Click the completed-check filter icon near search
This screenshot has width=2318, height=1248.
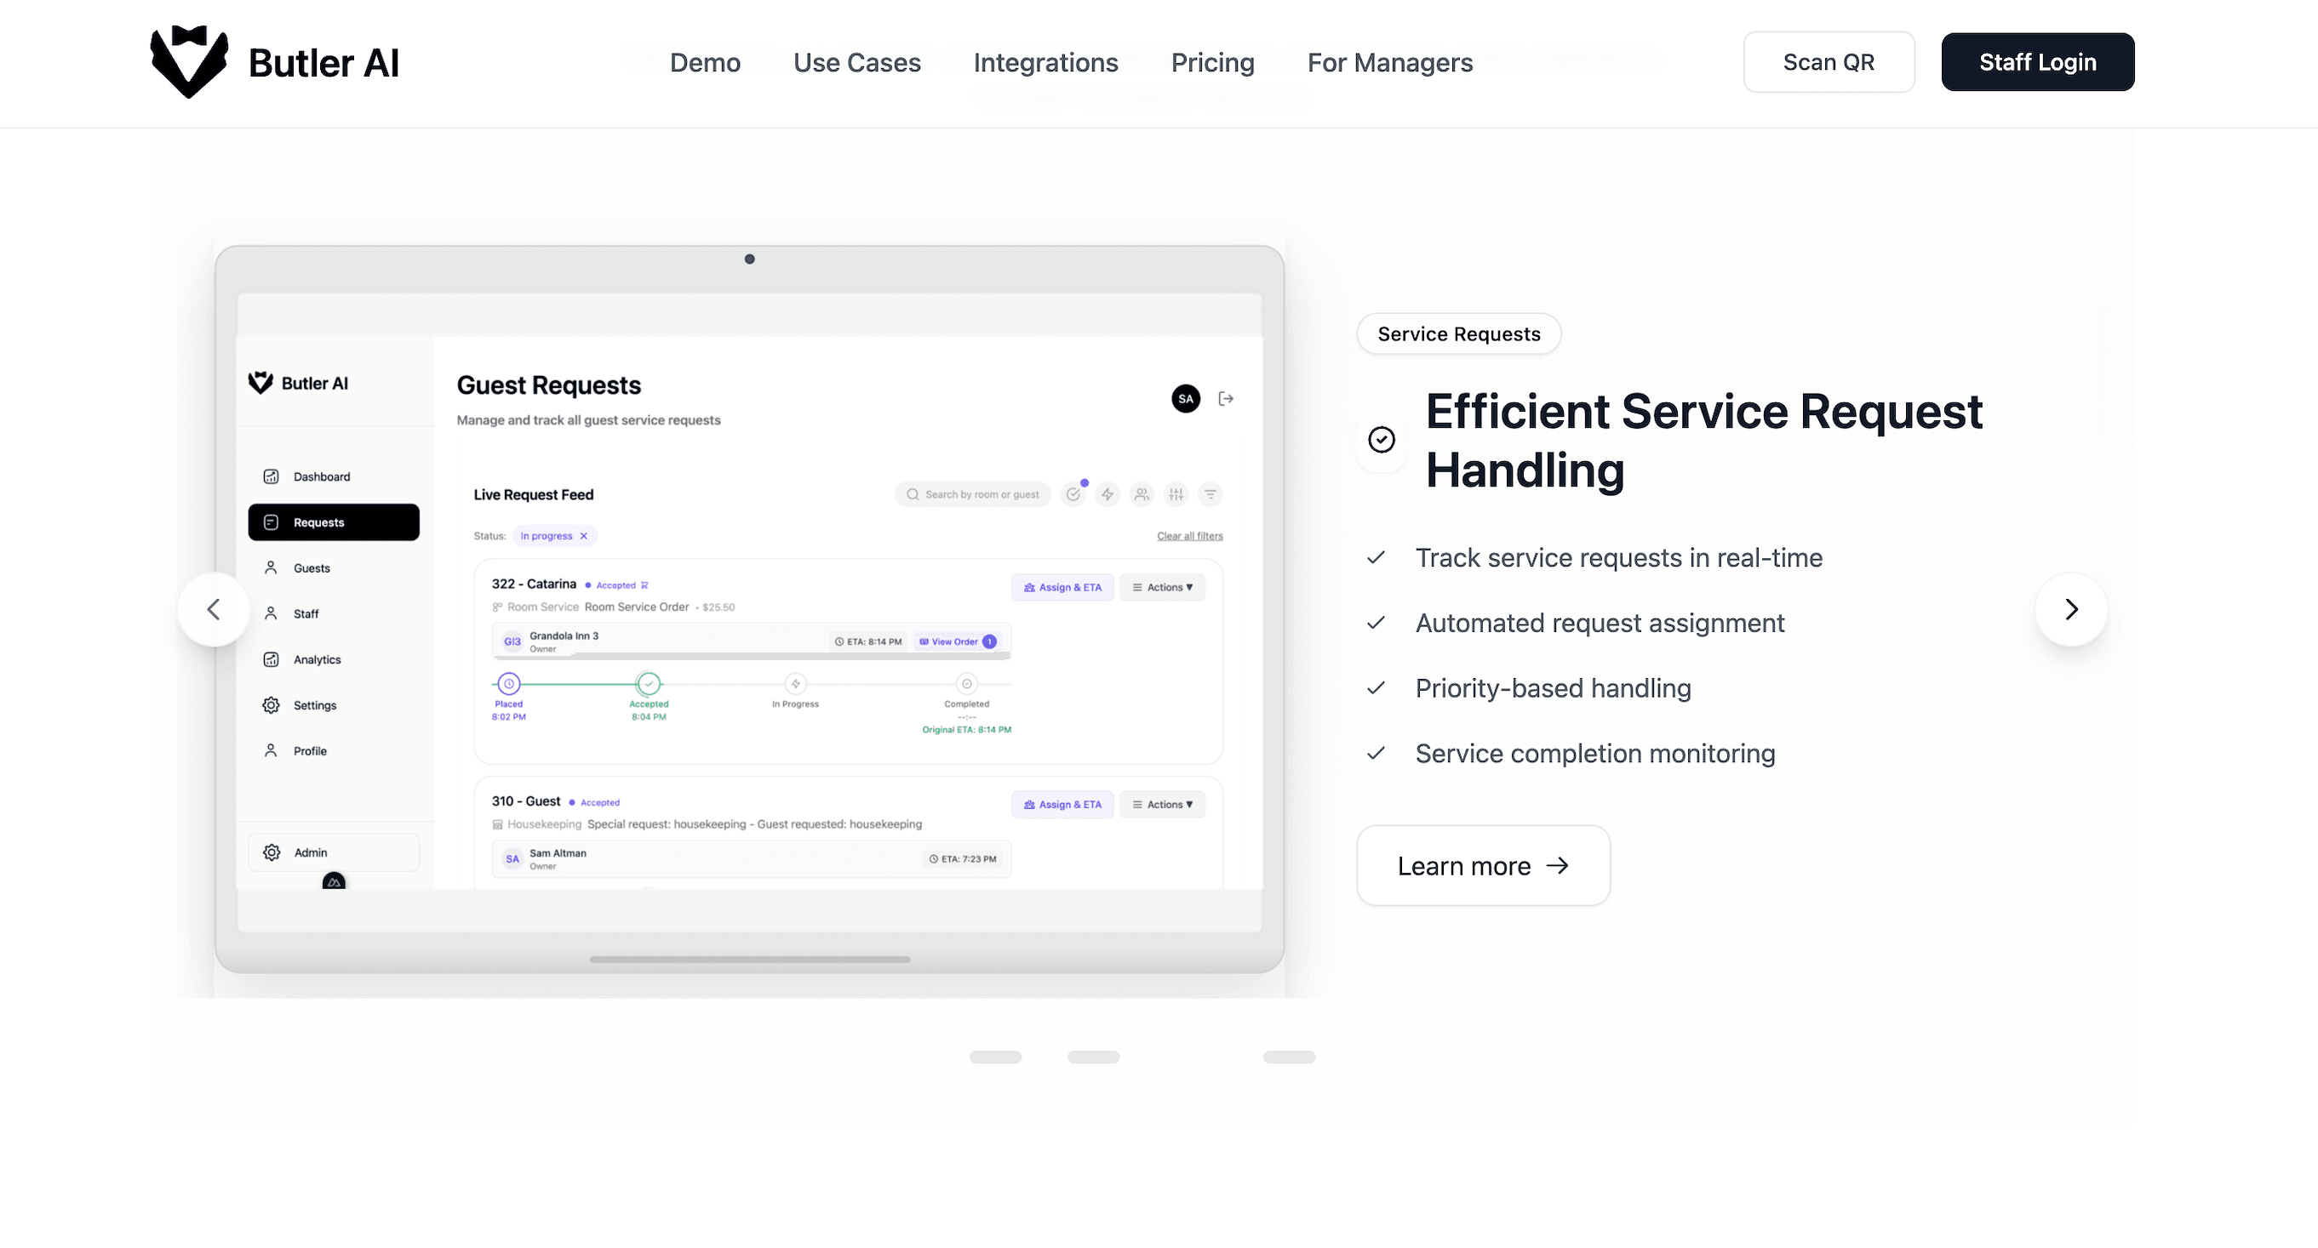coord(1073,493)
